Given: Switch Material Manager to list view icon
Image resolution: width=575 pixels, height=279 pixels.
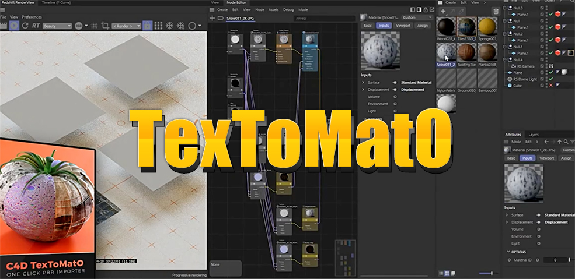Looking at the screenshot, I should [441, 273].
